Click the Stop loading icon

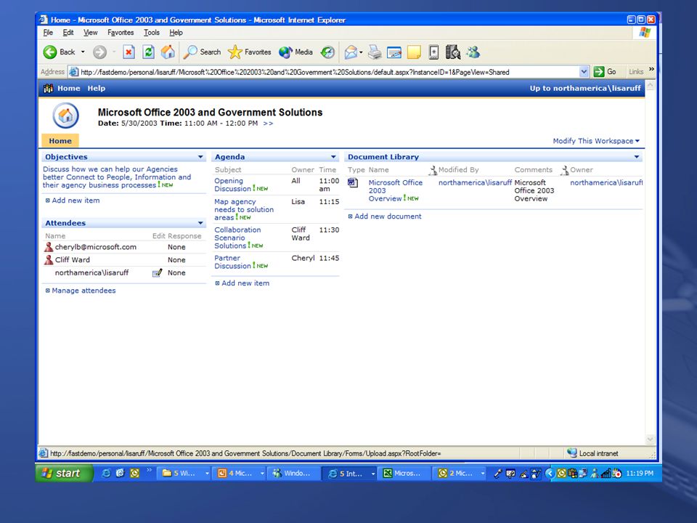[129, 52]
